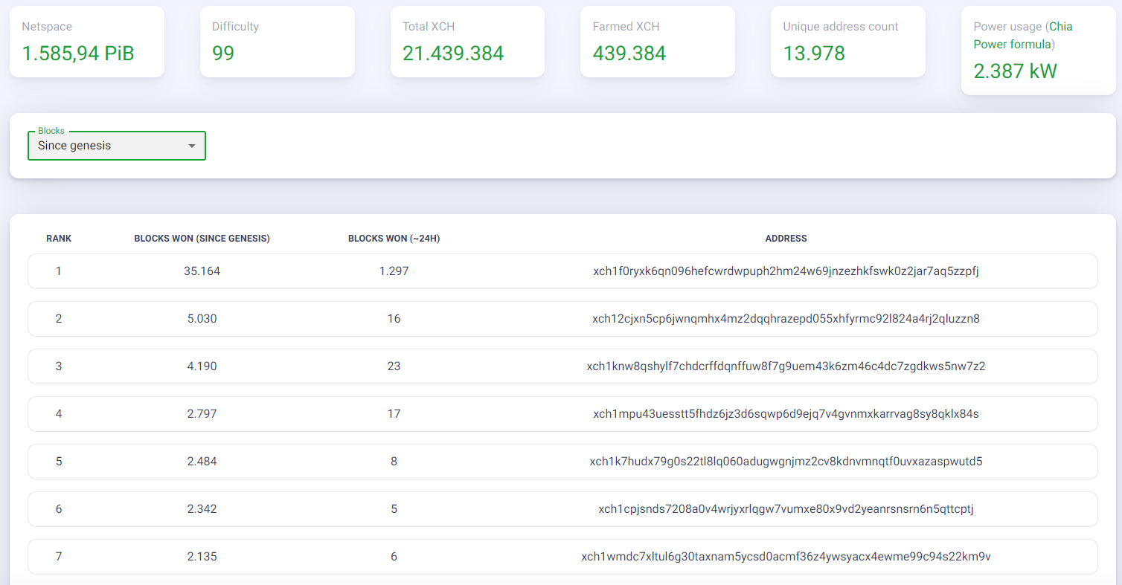Click the Farmed XCH 439.384 card
The image size is (1122, 585).
click(x=658, y=42)
